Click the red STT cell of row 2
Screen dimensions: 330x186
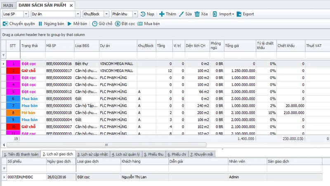(13, 71)
